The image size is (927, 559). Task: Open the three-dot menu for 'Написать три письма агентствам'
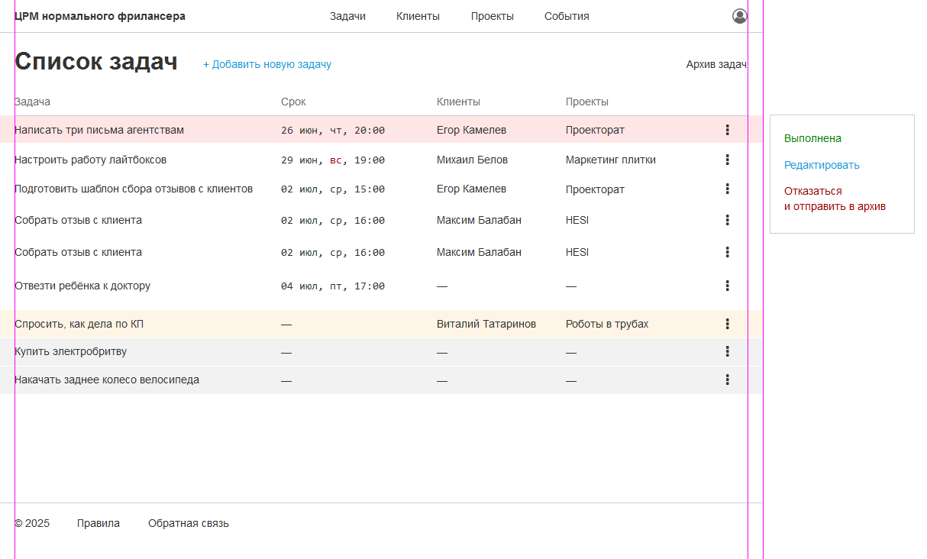(x=727, y=130)
